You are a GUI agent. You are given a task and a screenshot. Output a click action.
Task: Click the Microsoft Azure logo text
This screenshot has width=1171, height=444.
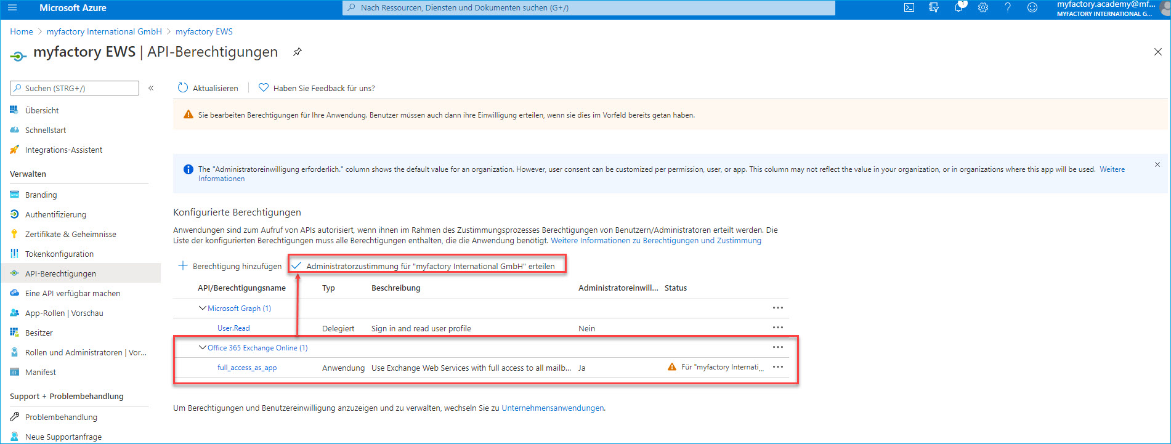pos(73,8)
